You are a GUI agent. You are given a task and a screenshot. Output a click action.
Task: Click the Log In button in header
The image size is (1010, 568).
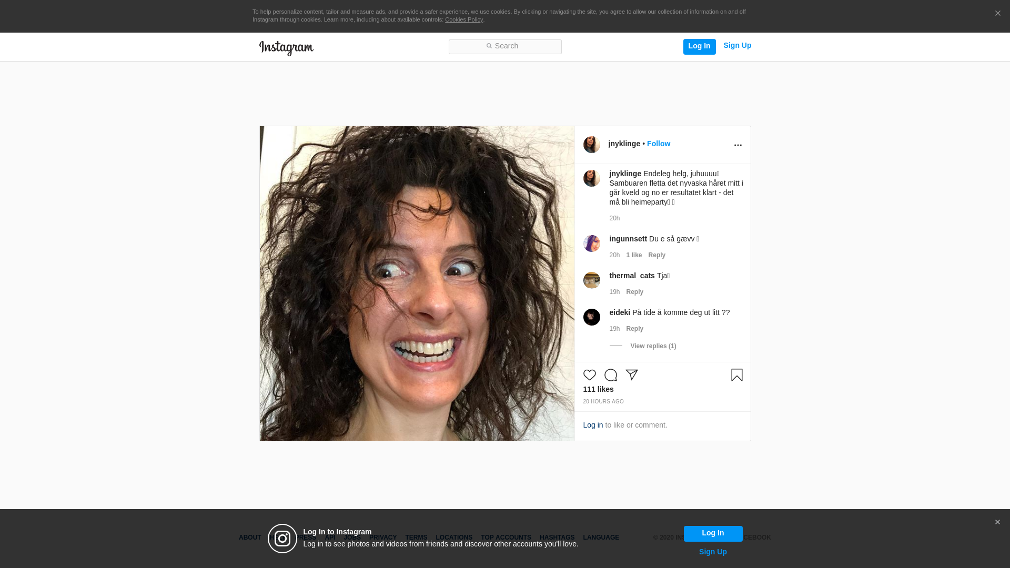point(699,46)
